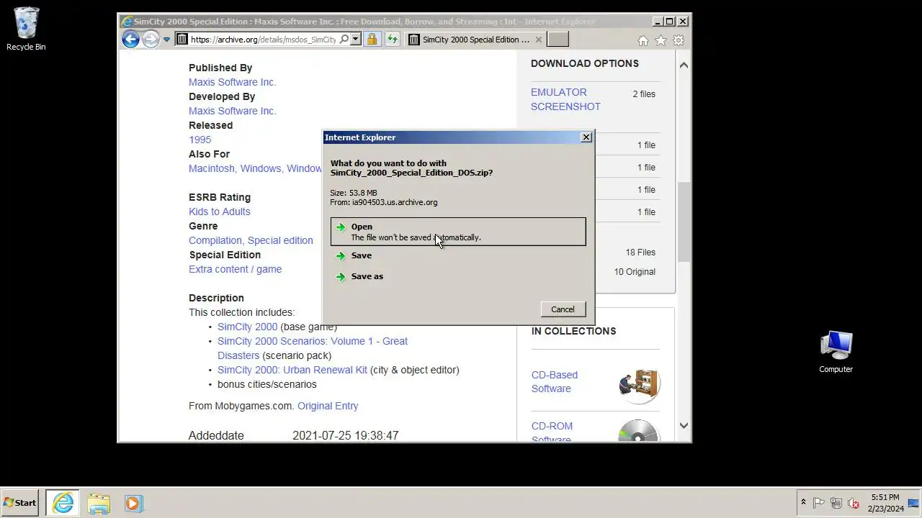Close the SimCity 2000 Special Edition tab

[x=539, y=40]
